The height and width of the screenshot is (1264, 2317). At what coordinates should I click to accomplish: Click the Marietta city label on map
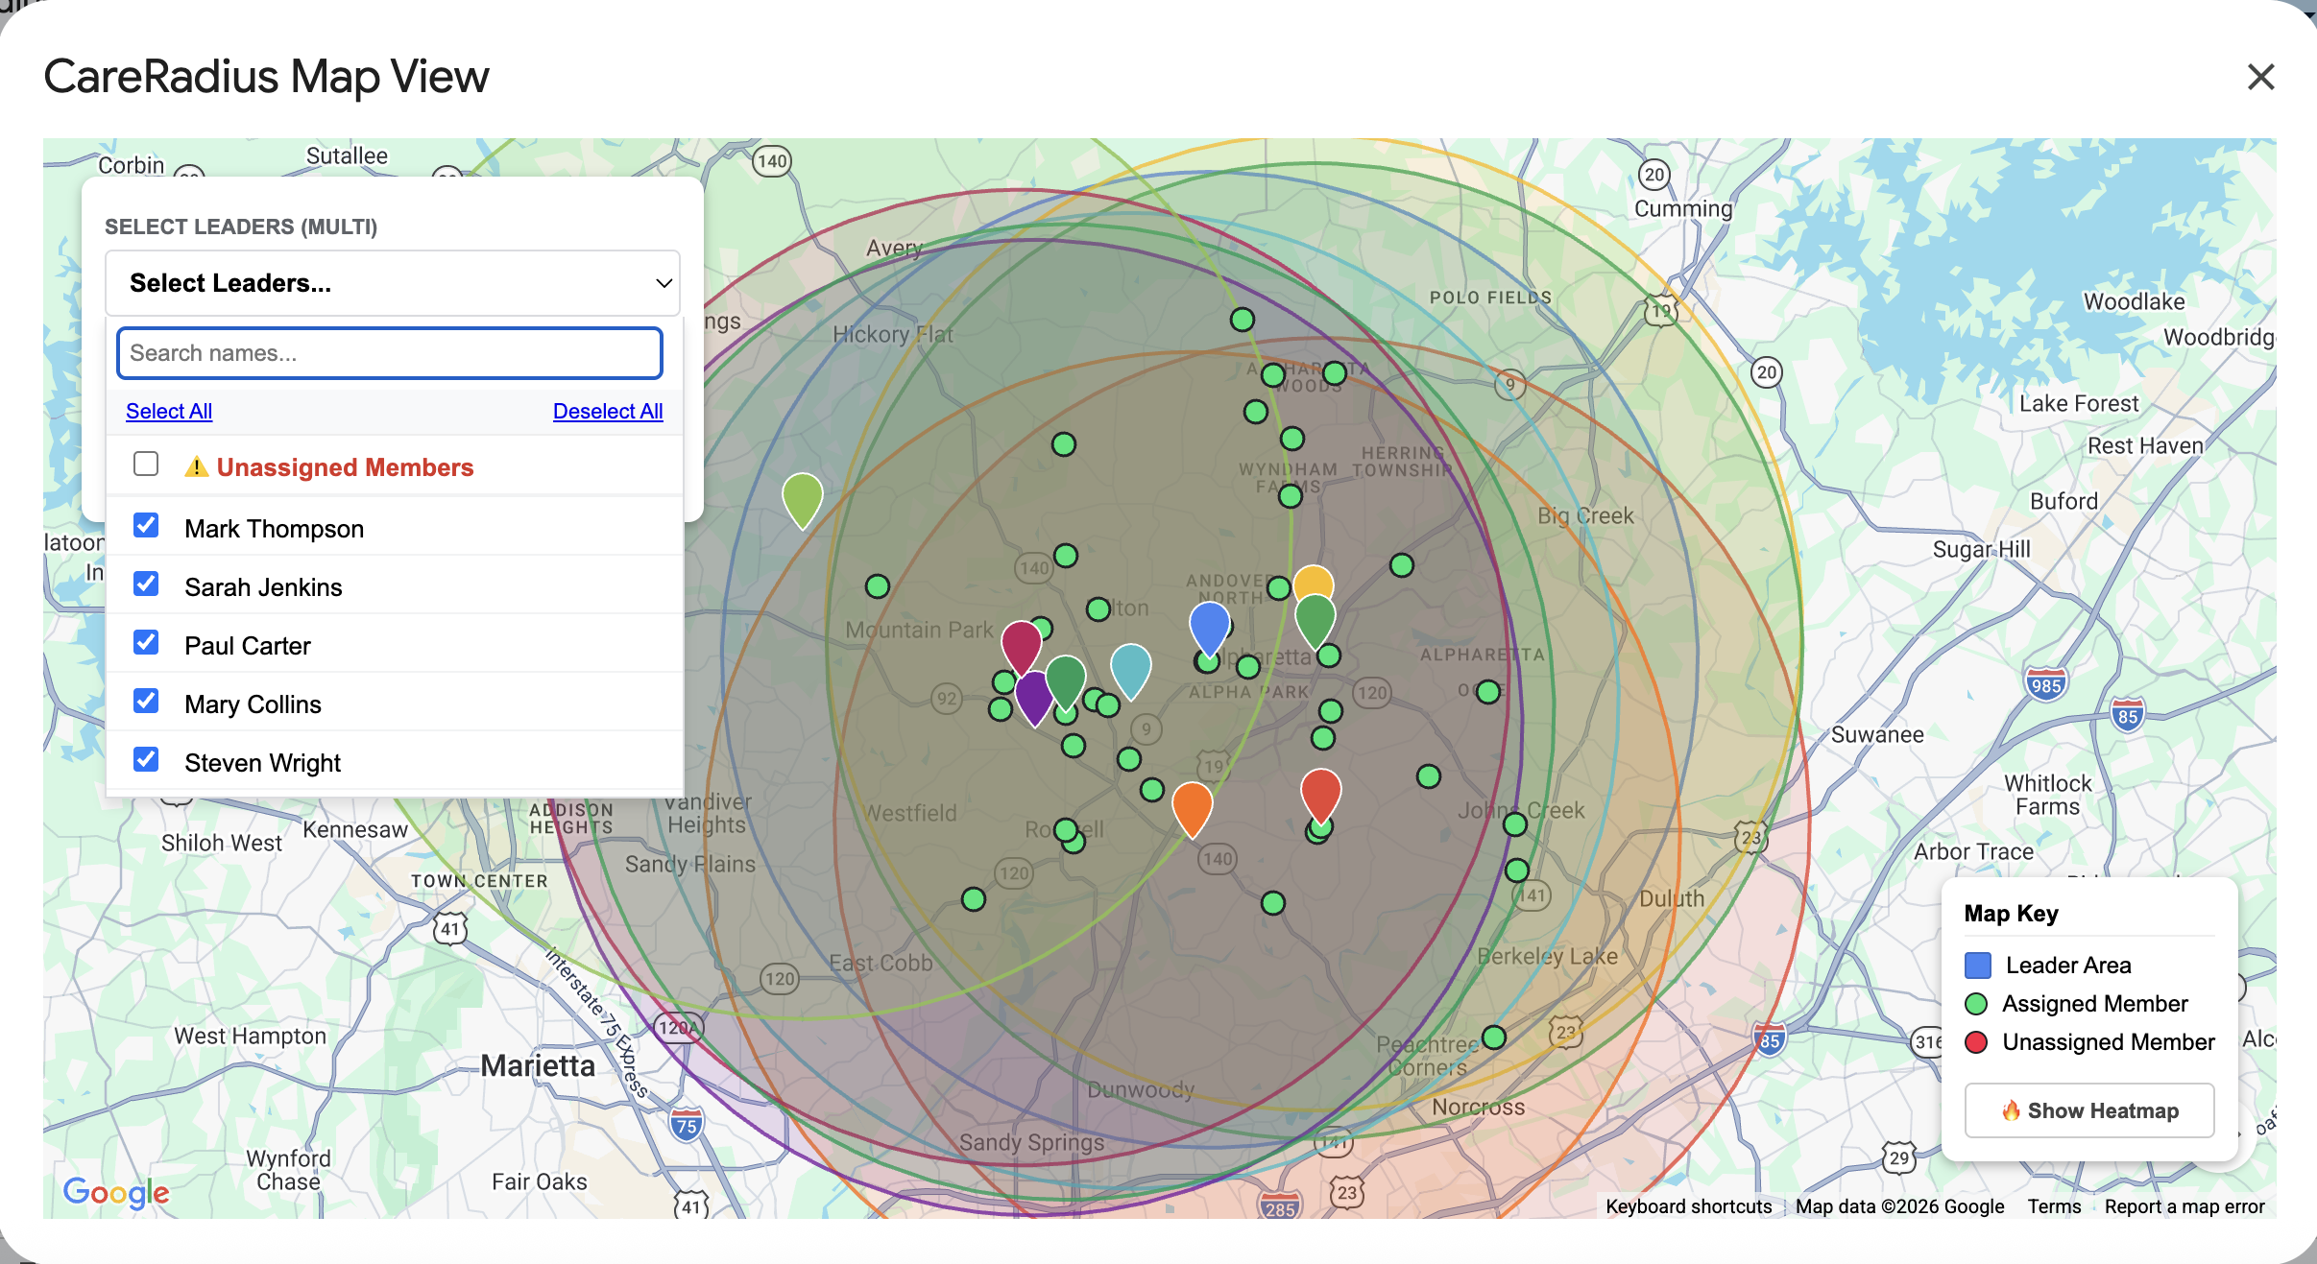(537, 1065)
